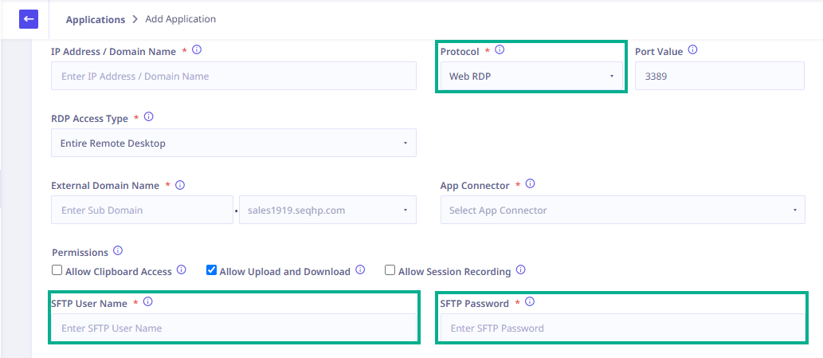Click info icon next to App Connector
Image resolution: width=823 pixels, height=358 pixels.
(x=530, y=184)
